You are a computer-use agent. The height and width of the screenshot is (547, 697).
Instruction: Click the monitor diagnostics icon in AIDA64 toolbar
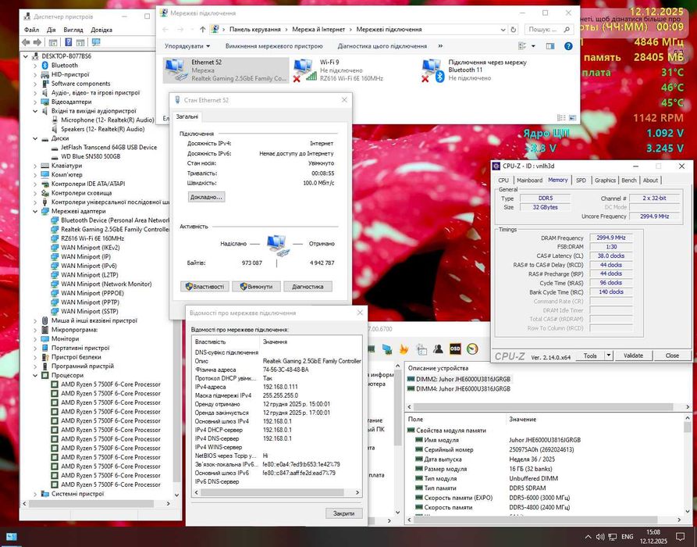coord(386,349)
